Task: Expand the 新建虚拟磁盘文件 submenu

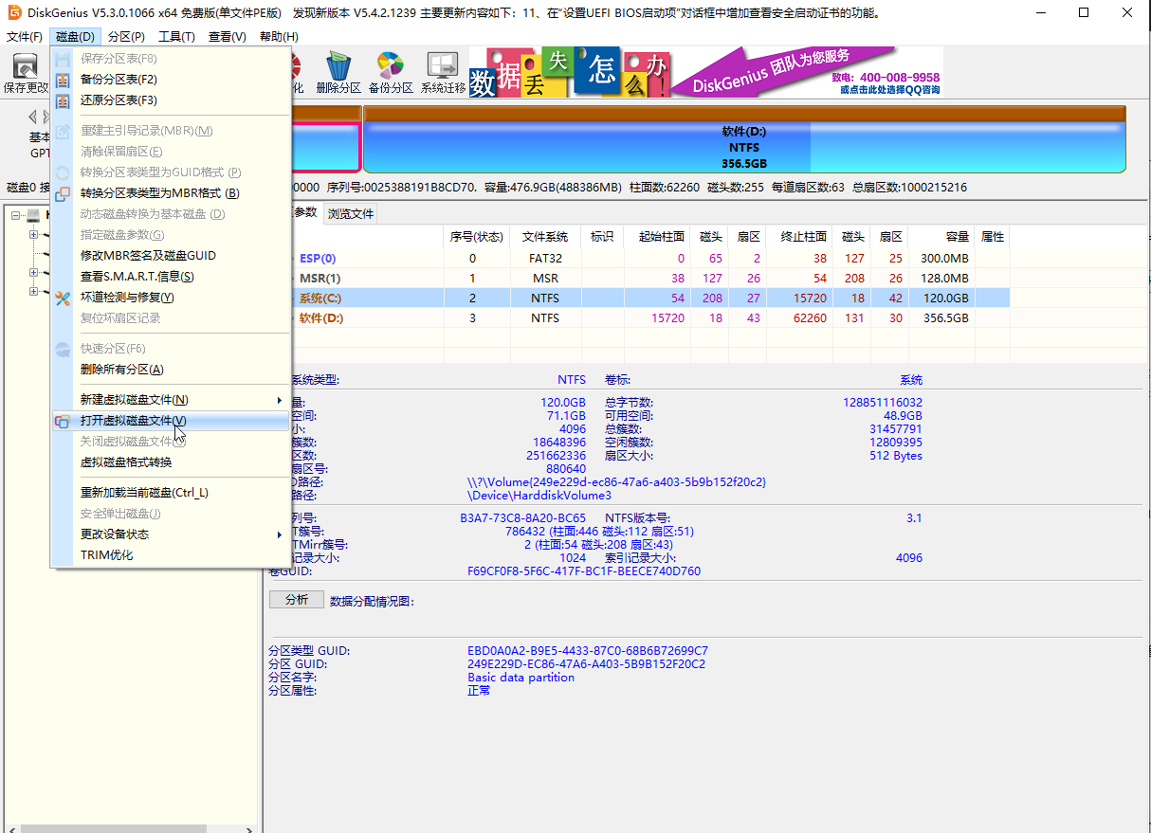Action: click(134, 400)
